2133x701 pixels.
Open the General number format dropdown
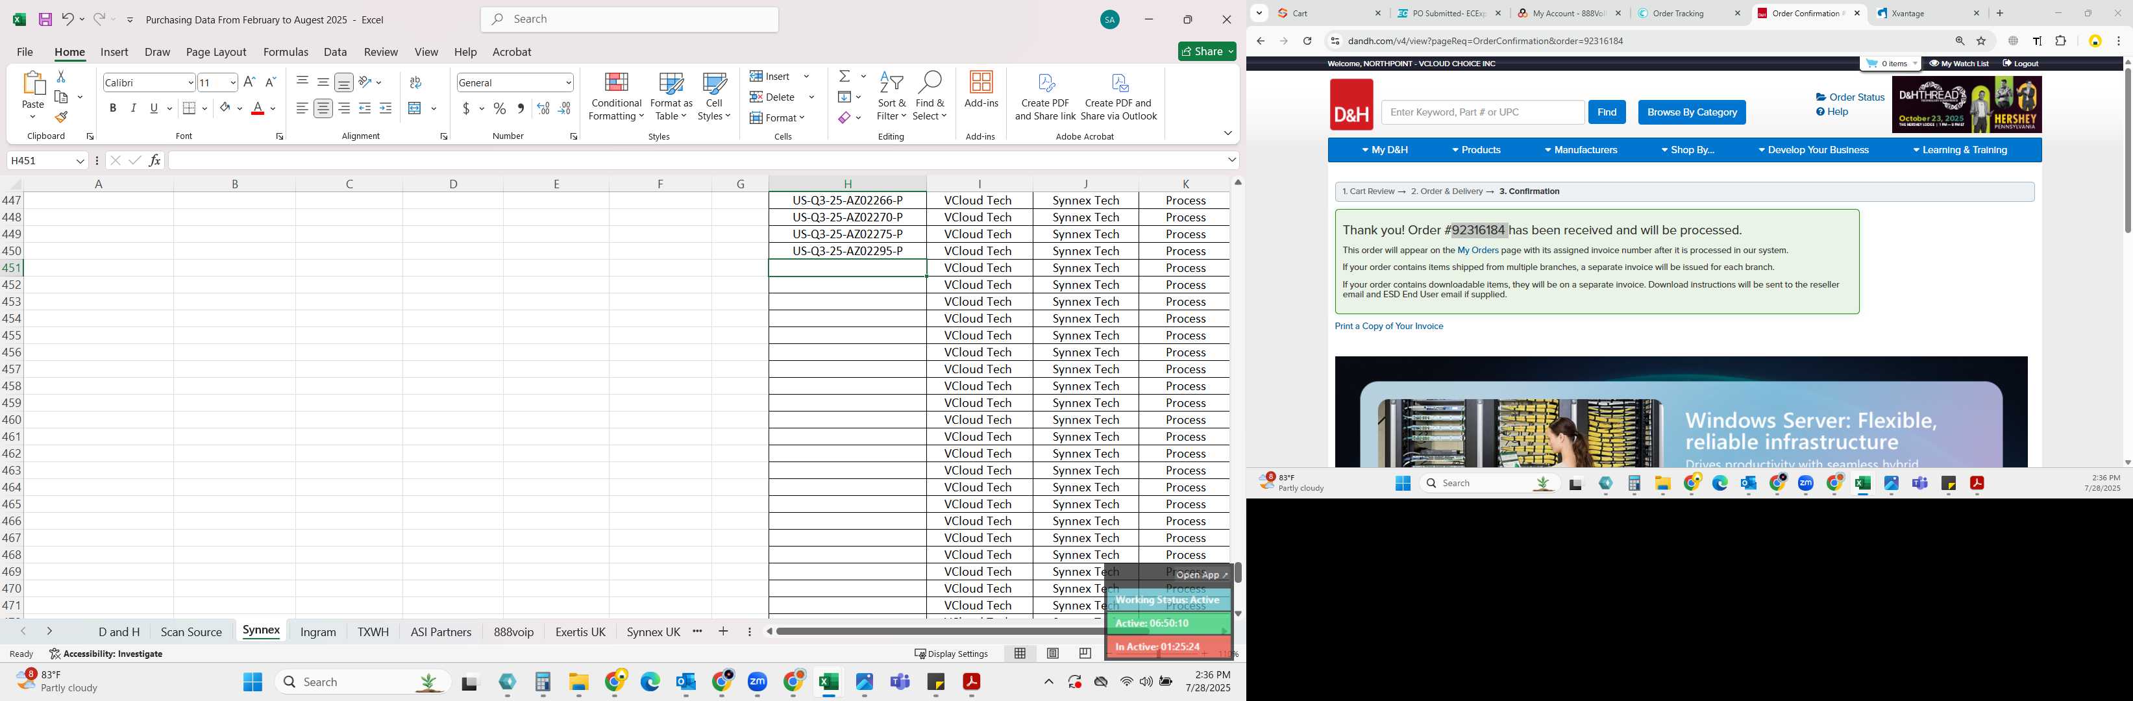click(568, 83)
